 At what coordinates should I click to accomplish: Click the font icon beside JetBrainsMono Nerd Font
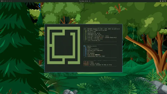pyautogui.click(x=86, y=56)
